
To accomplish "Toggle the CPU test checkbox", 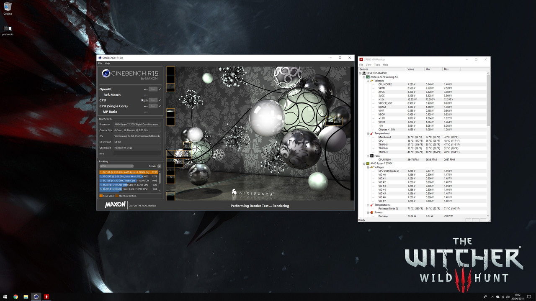I will tap(160, 100).
